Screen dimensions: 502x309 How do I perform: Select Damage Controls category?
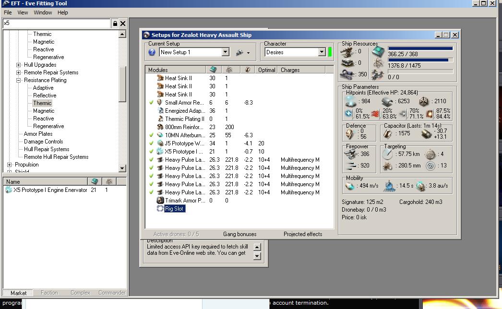[44, 142]
